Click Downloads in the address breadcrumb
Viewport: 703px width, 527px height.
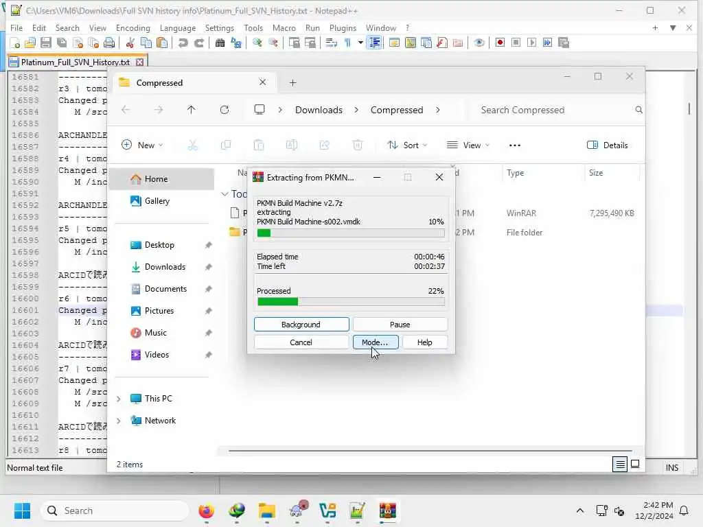pyautogui.click(x=319, y=110)
